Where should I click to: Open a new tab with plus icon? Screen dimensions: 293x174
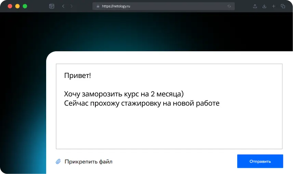click(274, 6)
